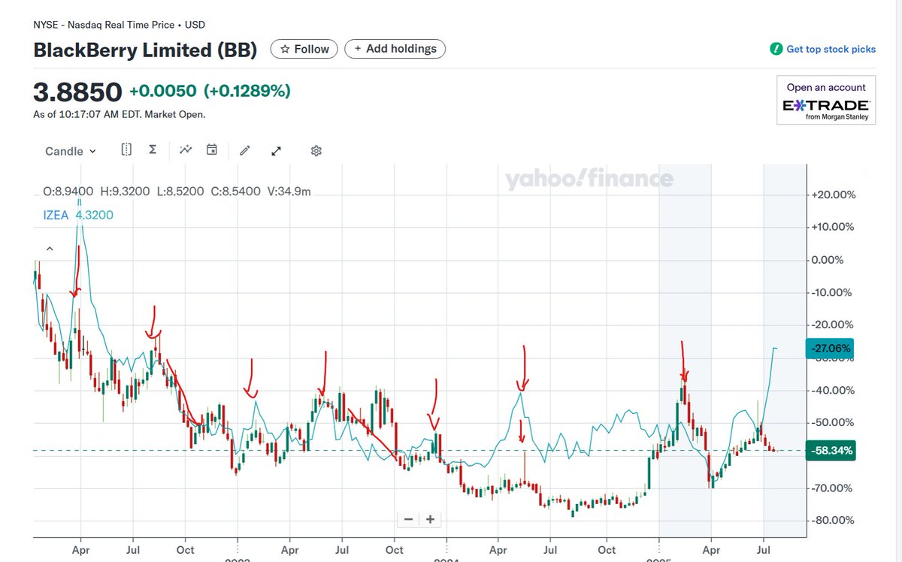Click the +20.00% axis label
The height and width of the screenshot is (562, 902).
click(834, 195)
